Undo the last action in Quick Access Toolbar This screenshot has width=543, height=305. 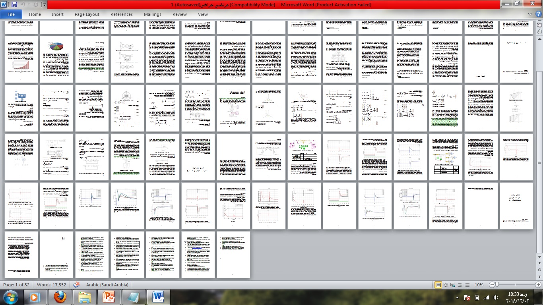(x=23, y=5)
